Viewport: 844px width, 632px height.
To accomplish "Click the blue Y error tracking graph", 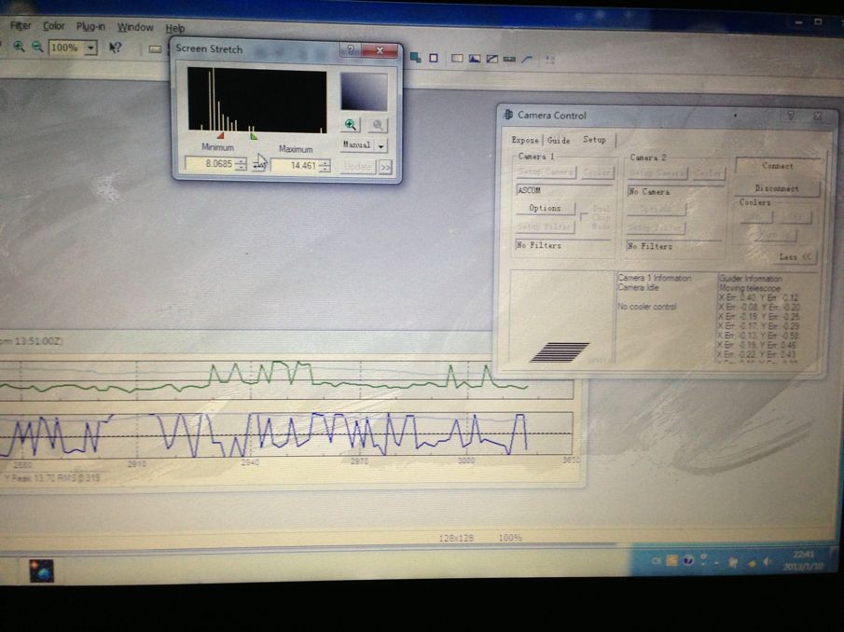I will coord(287,434).
